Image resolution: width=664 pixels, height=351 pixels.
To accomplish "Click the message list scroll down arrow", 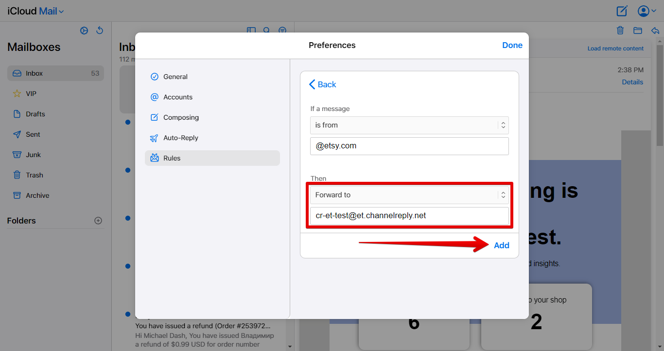I will pyautogui.click(x=290, y=346).
